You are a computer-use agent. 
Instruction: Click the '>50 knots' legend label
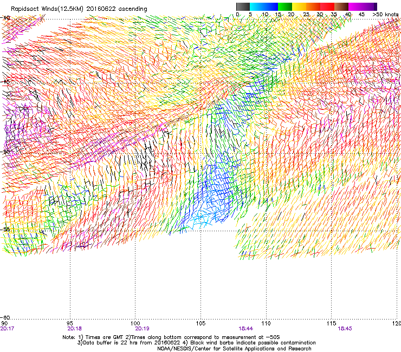pos(385,15)
